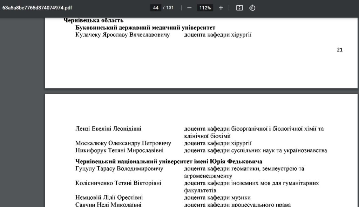The image size is (359, 207).
Task: Click the fit to page icon
Action: point(239,8)
